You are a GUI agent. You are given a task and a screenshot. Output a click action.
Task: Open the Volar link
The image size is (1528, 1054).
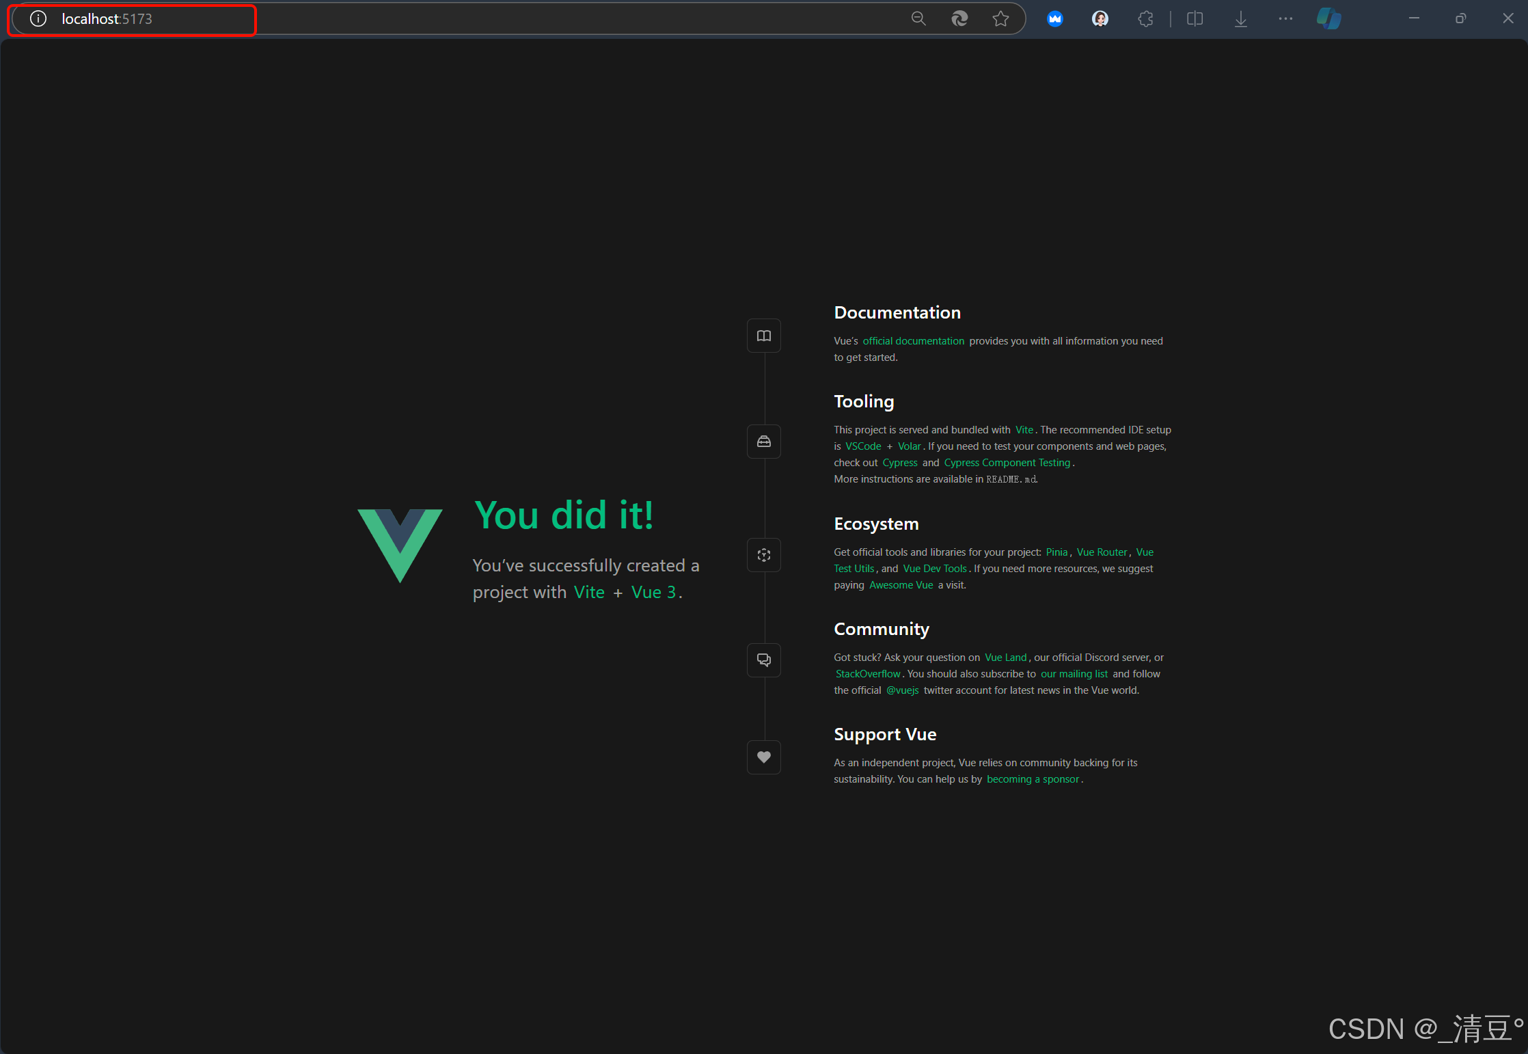pyautogui.click(x=910, y=446)
